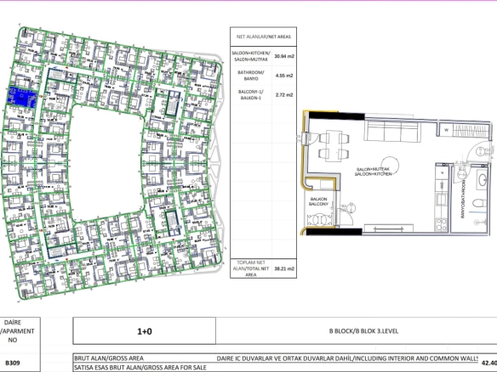Click the "W" wardrobe label in the floor plan
The width and height of the screenshot is (497, 372).
pyautogui.click(x=446, y=130)
